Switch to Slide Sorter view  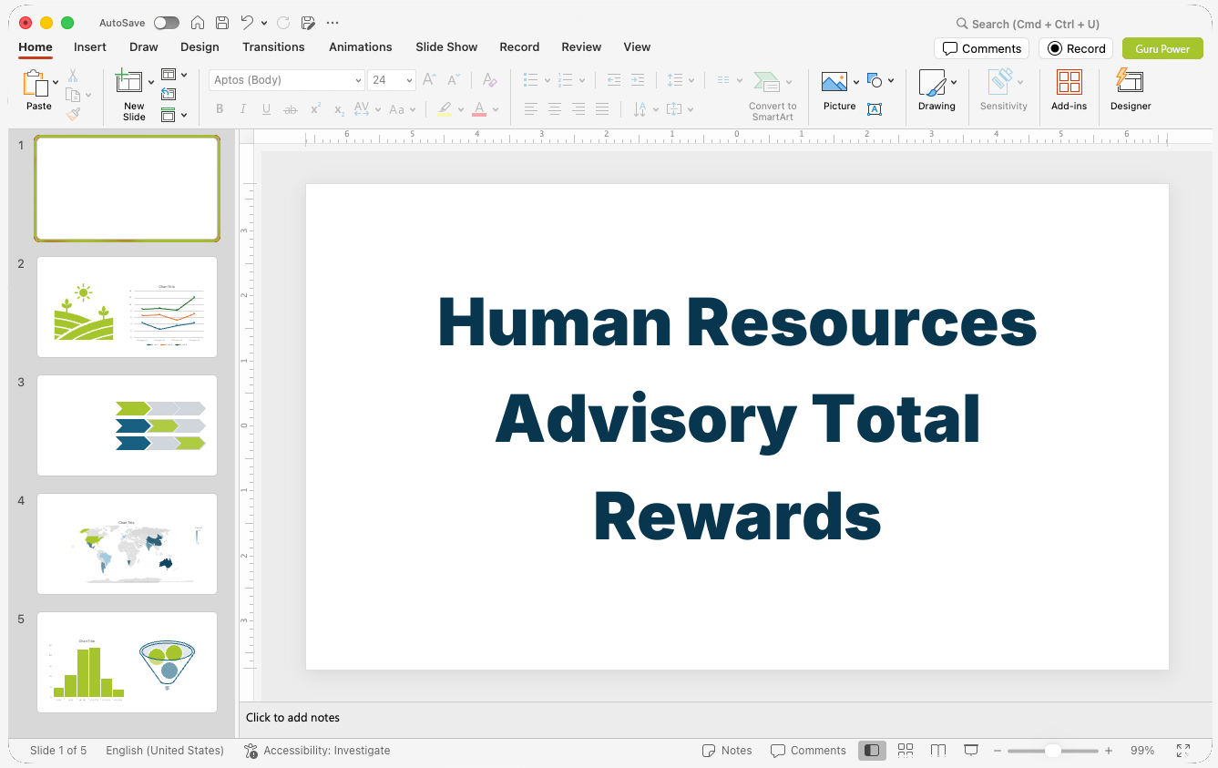click(906, 751)
